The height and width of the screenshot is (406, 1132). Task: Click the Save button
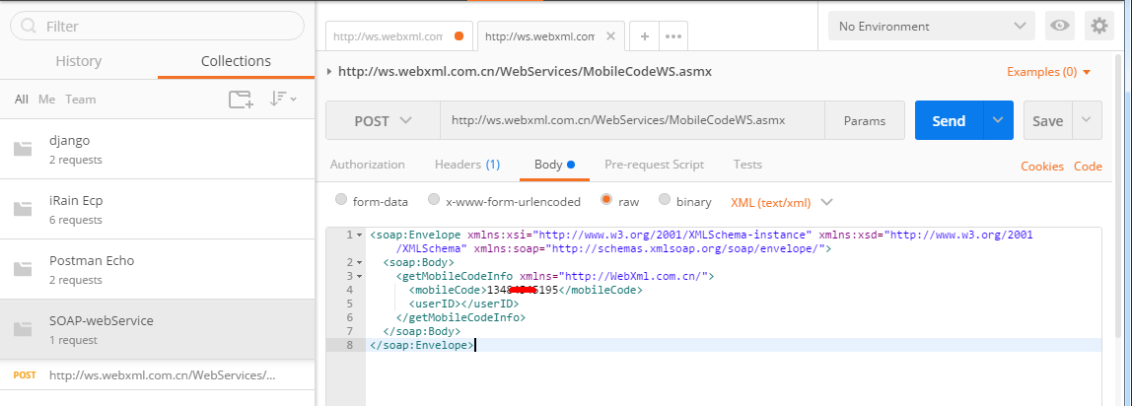tap(1047, 119)
